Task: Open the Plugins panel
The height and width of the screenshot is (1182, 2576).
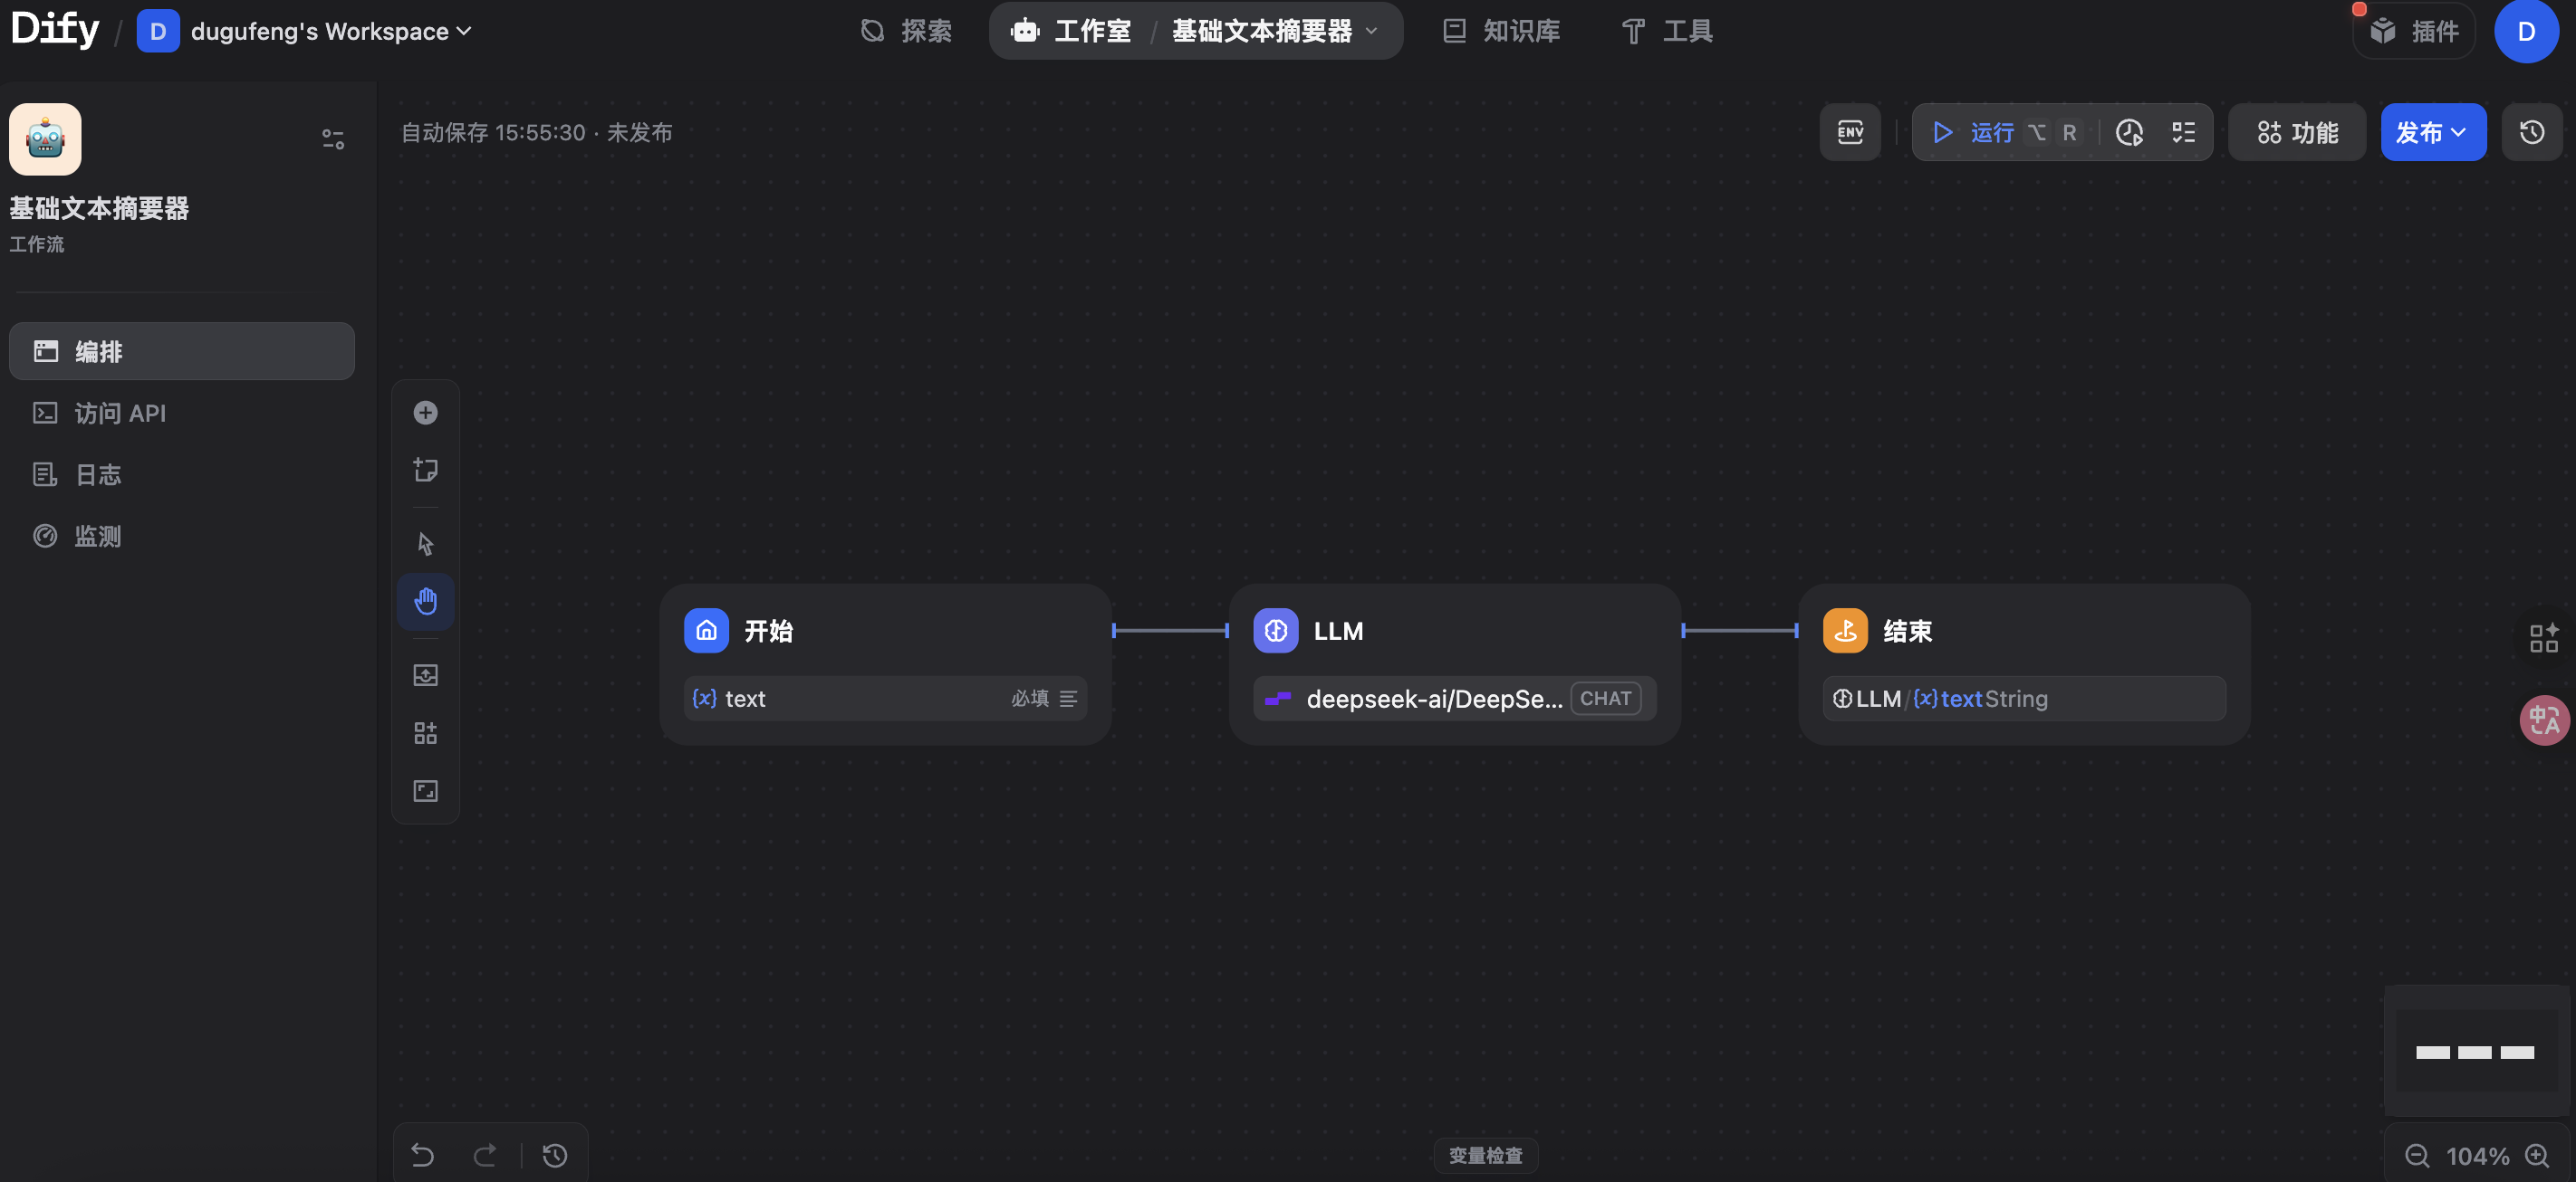Action: click(x=2414, y=31)
